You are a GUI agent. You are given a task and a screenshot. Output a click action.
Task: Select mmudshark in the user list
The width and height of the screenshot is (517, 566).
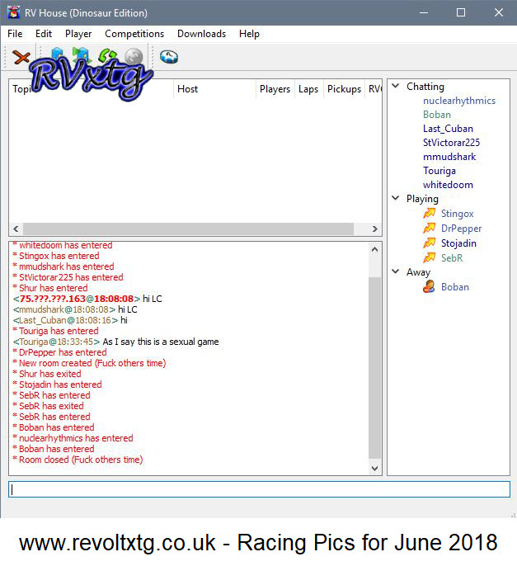449,157
